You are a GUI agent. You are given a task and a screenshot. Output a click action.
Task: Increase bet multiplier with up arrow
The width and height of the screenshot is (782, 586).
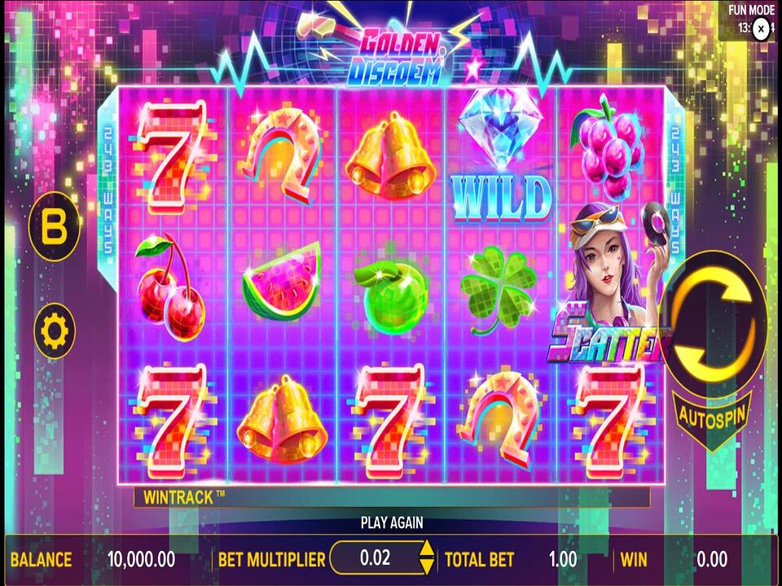426,549
